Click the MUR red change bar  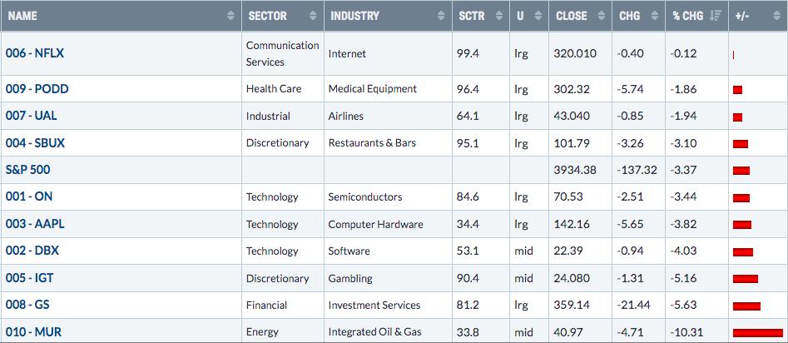coord(758,332)
